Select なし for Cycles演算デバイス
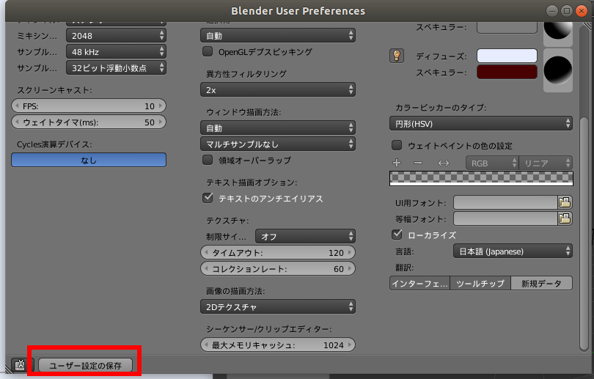 point(89,160)
